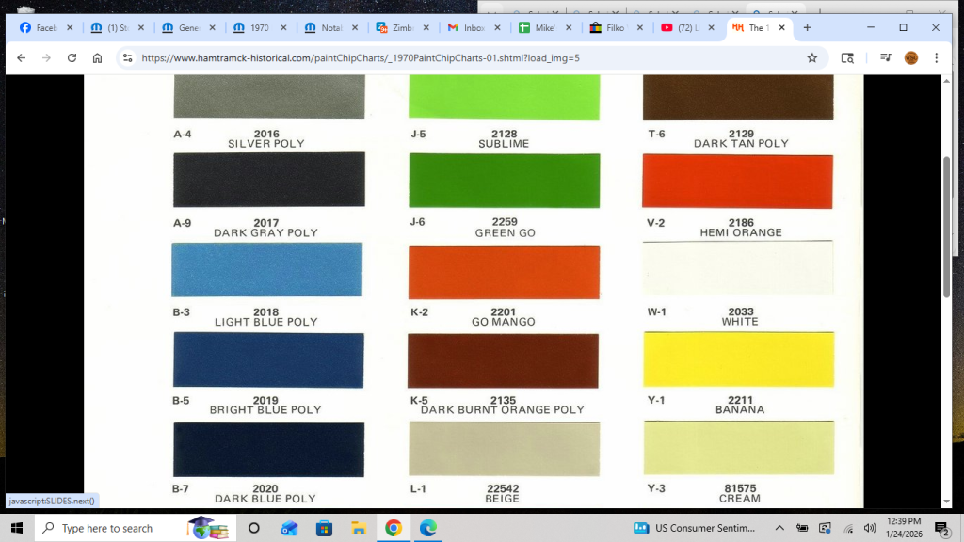964x542 pixels.
Task: Click the Sublime green paint chip
Action: point(504,97)
